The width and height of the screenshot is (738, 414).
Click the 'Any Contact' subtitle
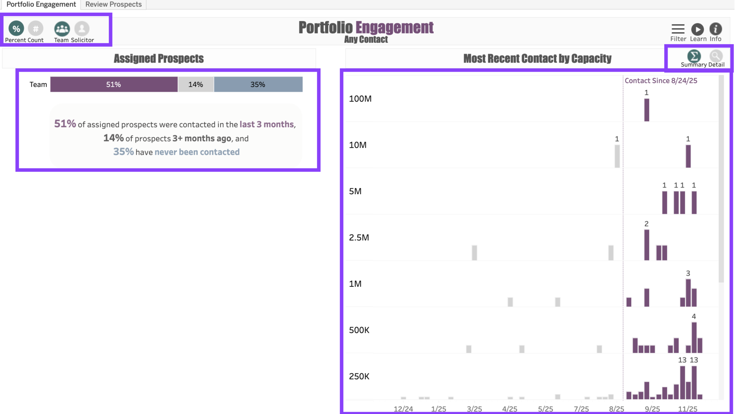[x=366, y=39]
